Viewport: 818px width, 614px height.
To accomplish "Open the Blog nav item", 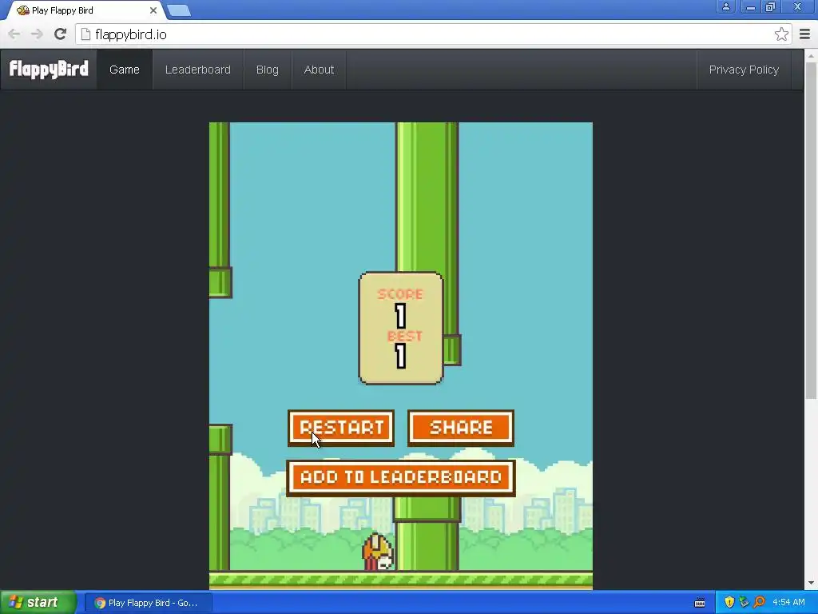I will point(267,70).
